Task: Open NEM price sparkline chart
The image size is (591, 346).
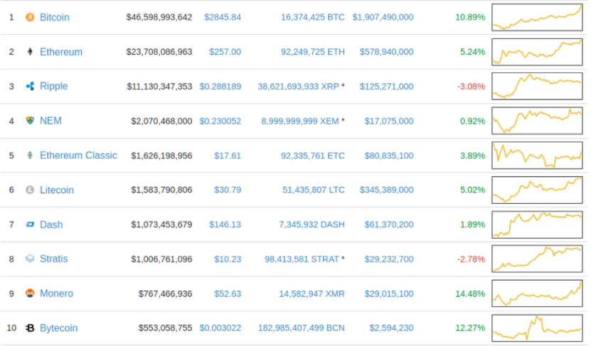Action: coord(537,121)
